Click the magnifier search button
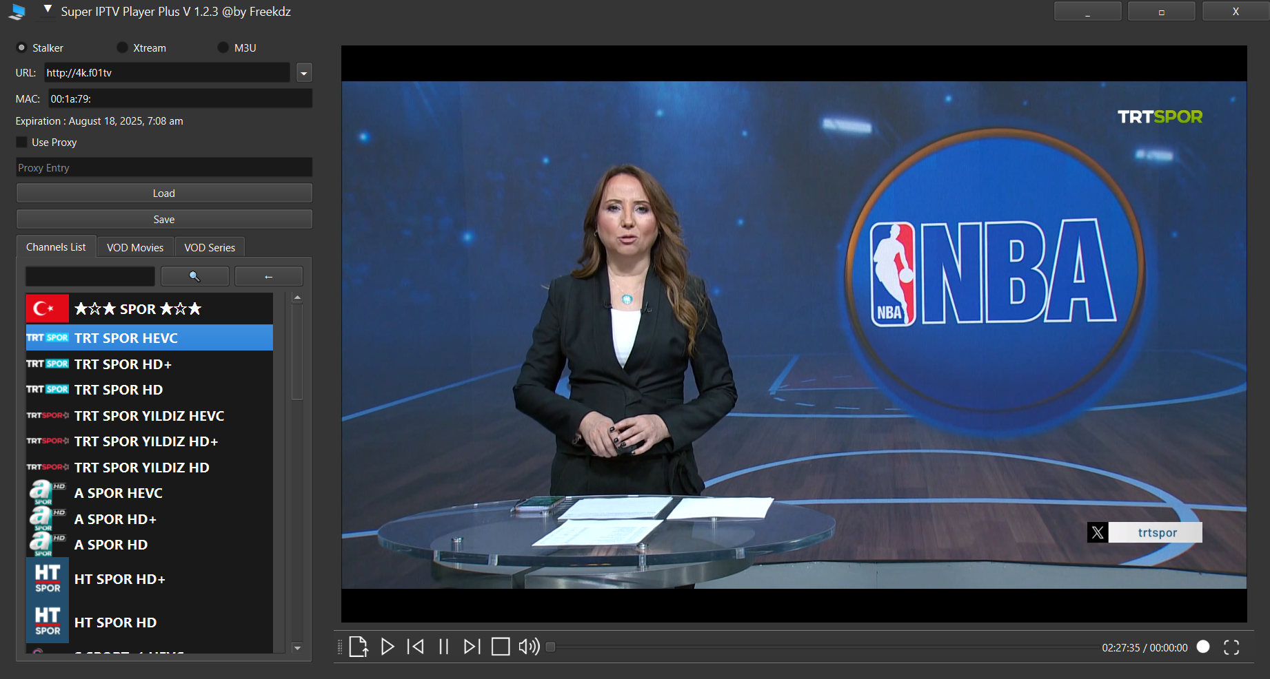Viewport: 1270px width, 679px height. [x=195, y=276]
